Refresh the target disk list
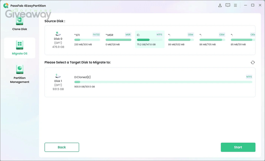 (253, 62)
